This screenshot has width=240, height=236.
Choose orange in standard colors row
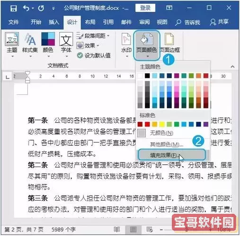[x=155, y=124]
